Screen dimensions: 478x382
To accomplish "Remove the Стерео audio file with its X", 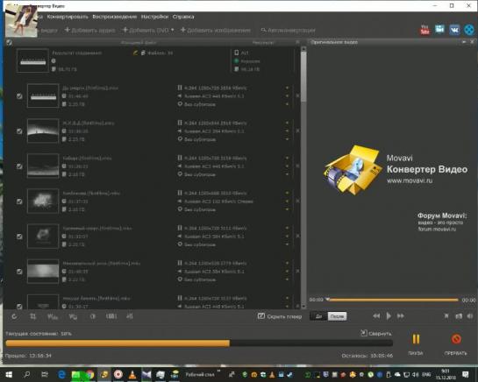I will [x=298, y=201].
